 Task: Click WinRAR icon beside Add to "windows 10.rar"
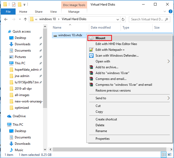point(91,73)
